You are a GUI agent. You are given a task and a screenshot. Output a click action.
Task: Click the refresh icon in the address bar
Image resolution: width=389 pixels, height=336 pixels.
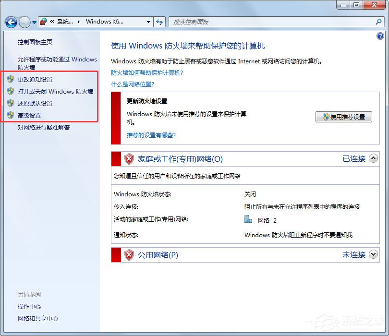pyautogui.click(x=160, y=22)
